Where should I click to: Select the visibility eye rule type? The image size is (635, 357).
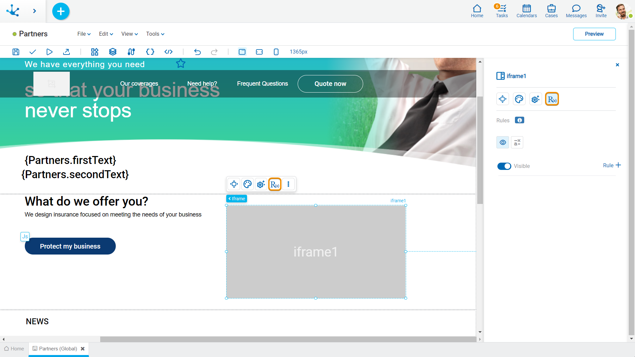click(x=503, y=142)
